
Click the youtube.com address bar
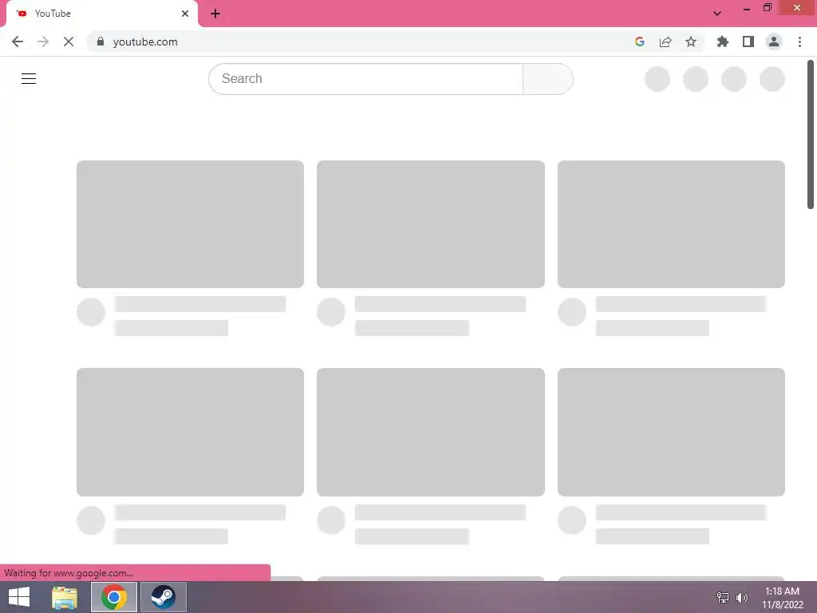(360, 42)
